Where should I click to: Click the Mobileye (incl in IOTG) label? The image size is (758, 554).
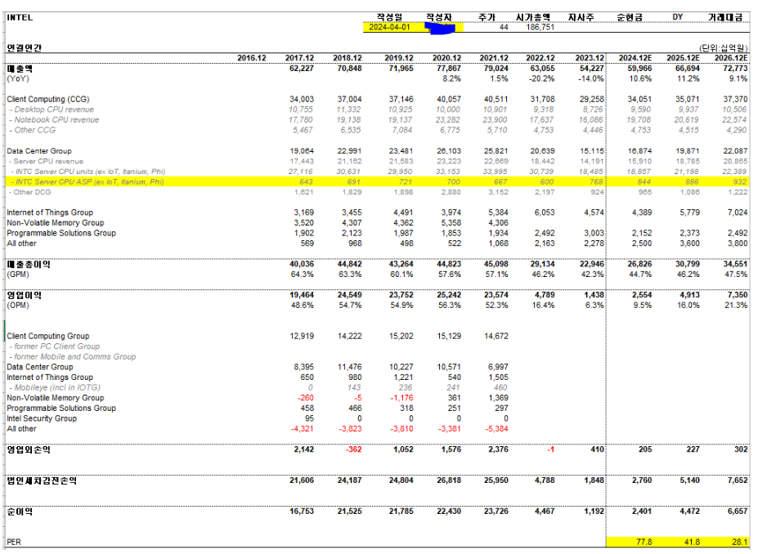click(x=55, y=387)
